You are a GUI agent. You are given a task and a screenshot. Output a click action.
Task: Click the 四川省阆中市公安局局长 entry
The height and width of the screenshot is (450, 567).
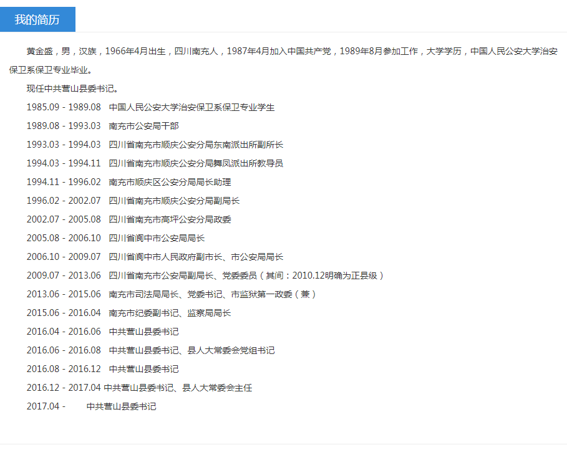[157, 238]
